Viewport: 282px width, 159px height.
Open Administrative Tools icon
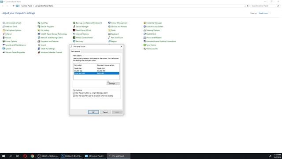coord(4,23)
